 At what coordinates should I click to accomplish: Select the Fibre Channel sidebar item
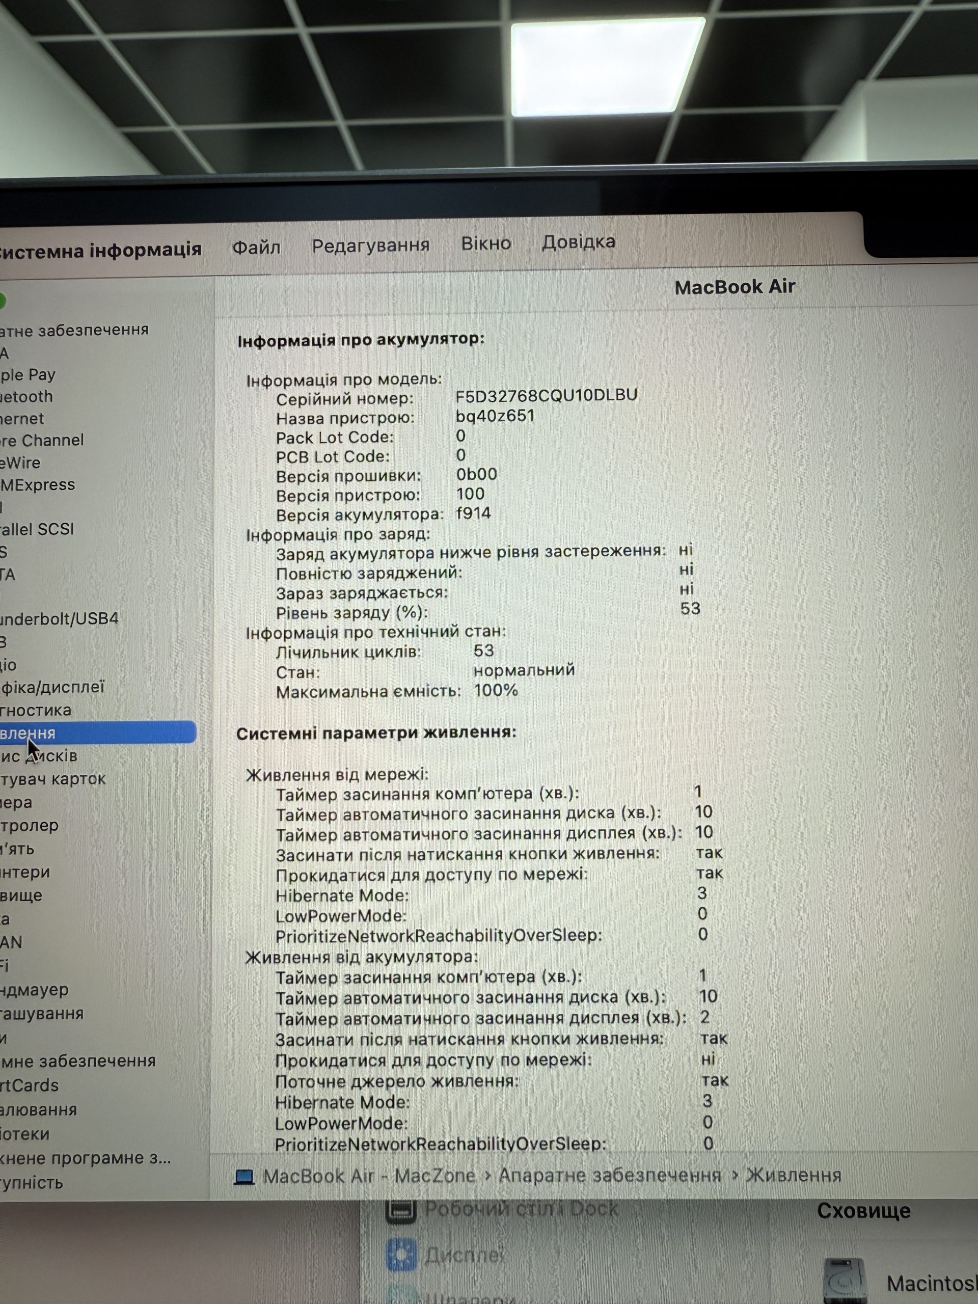pos(42,441)
